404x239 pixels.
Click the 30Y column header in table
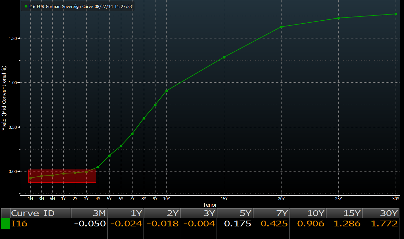coord(381,213)
